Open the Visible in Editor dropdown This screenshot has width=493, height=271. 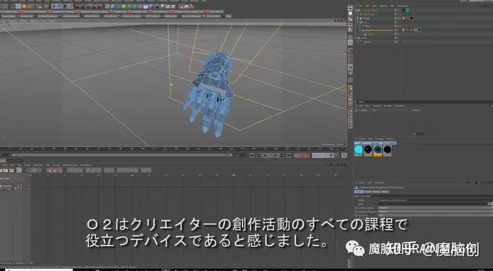pos(435,208)
